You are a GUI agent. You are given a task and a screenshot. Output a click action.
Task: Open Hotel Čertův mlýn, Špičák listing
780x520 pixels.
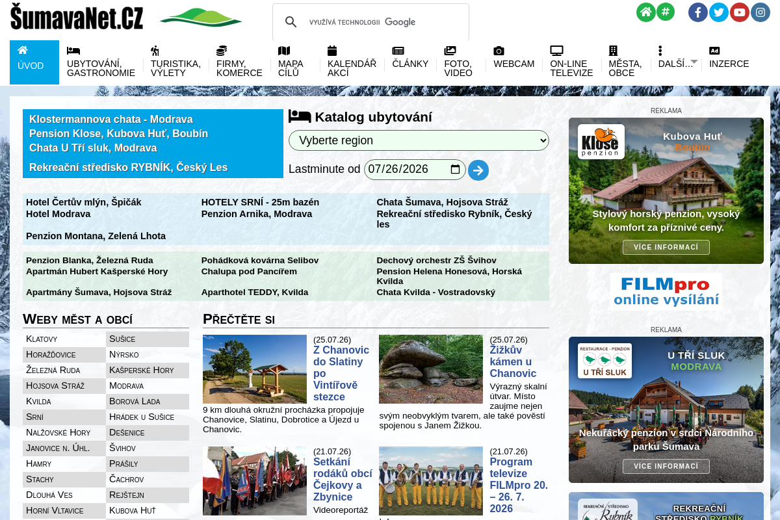tap(84, 202)
